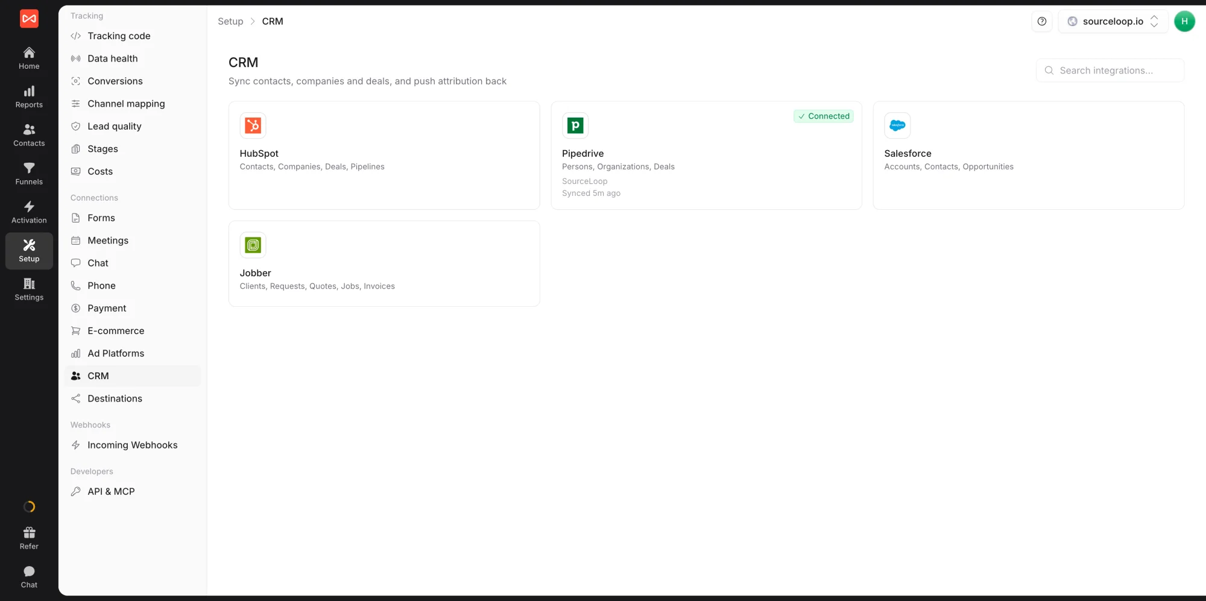Click the HubSpot logo icon
The image size is (1206, 601).
click(x=253, y=125)
